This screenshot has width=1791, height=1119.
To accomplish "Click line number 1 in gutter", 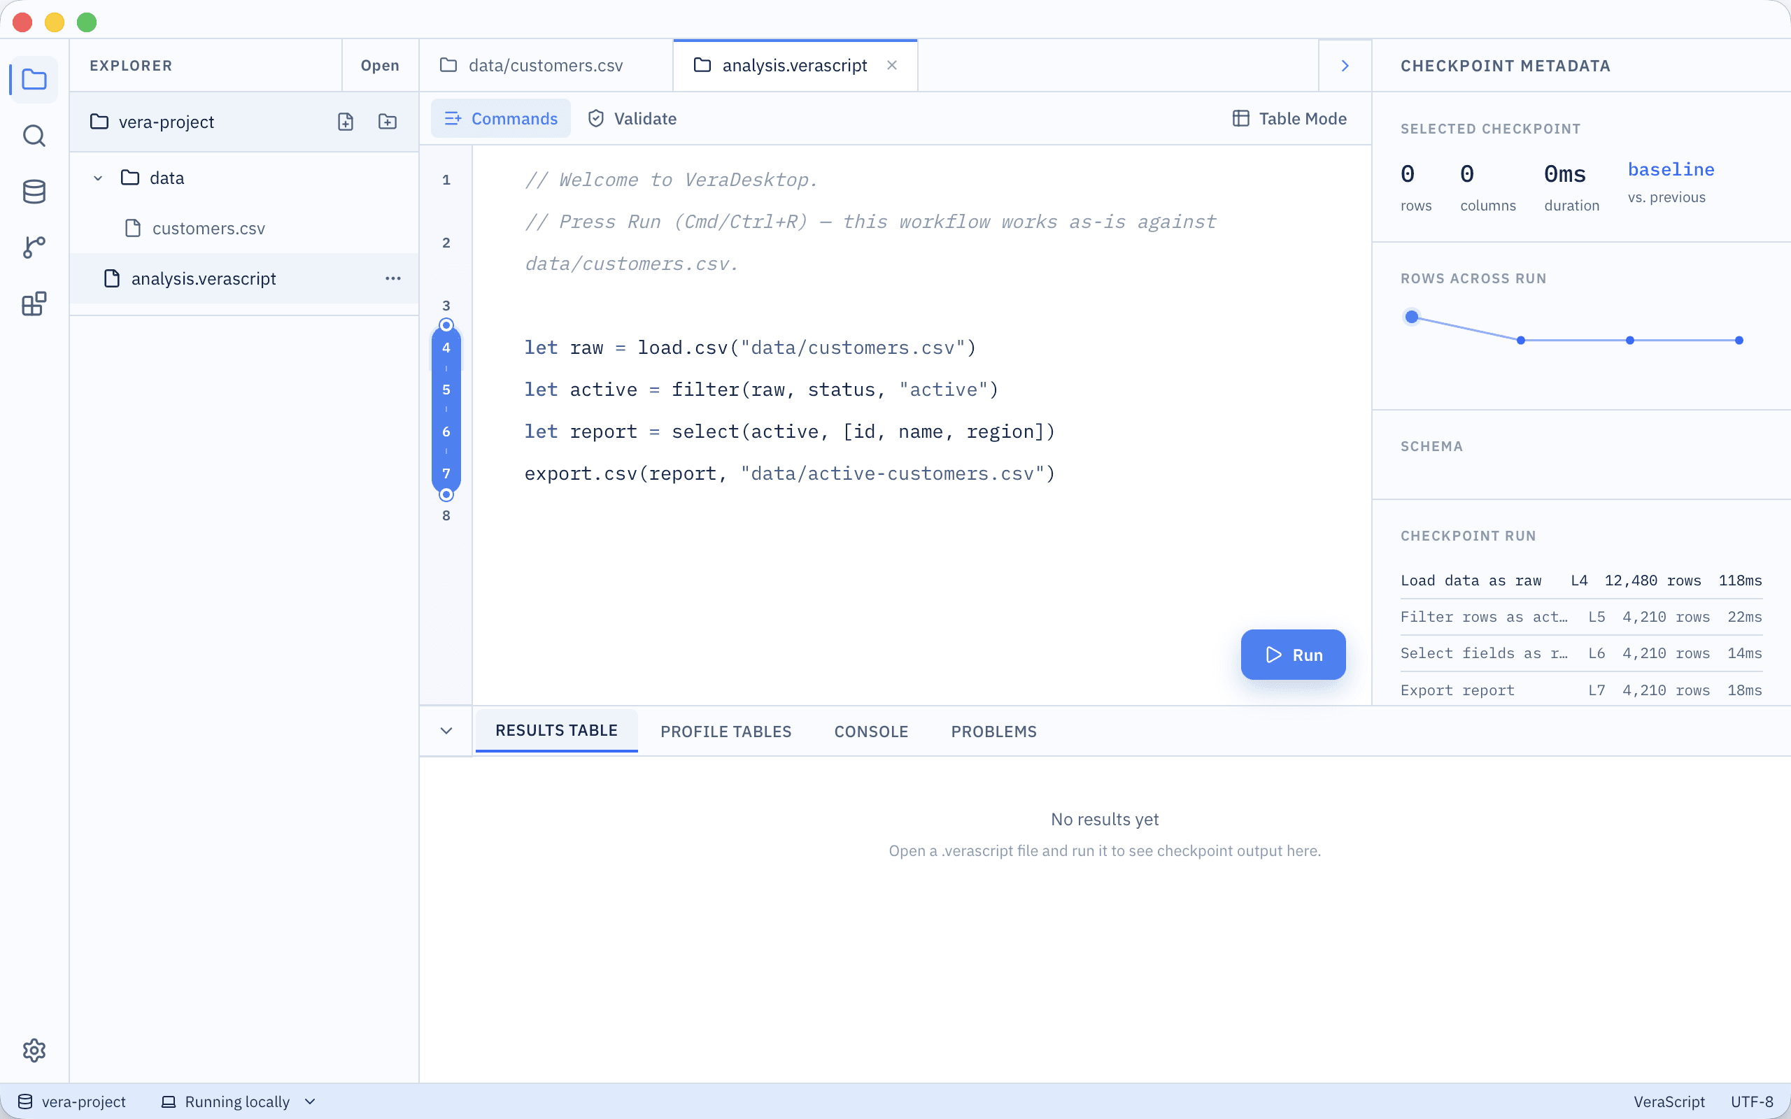I will [x=446, y=180].
